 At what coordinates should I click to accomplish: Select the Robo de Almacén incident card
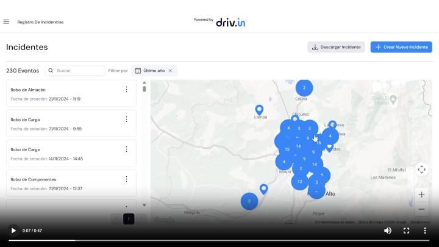tap(61, 94)
